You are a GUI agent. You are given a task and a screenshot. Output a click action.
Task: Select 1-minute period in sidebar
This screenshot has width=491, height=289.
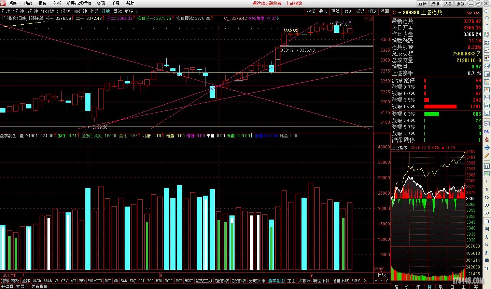(x=487, y=182)
